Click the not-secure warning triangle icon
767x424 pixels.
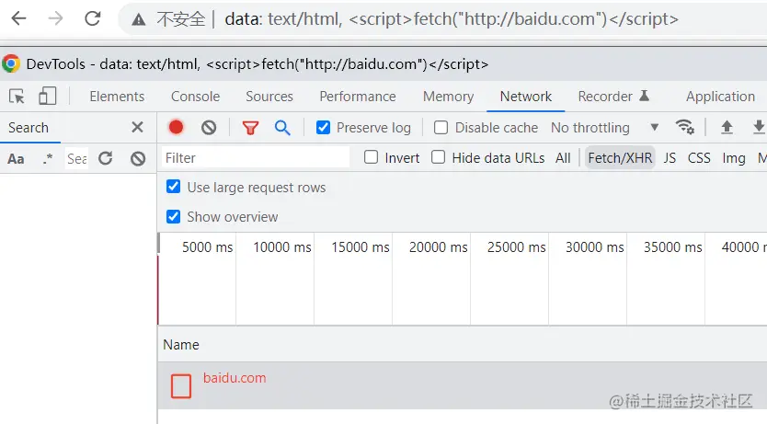[x=139, y=19]
